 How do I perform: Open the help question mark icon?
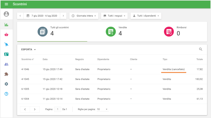pos(6,94)
